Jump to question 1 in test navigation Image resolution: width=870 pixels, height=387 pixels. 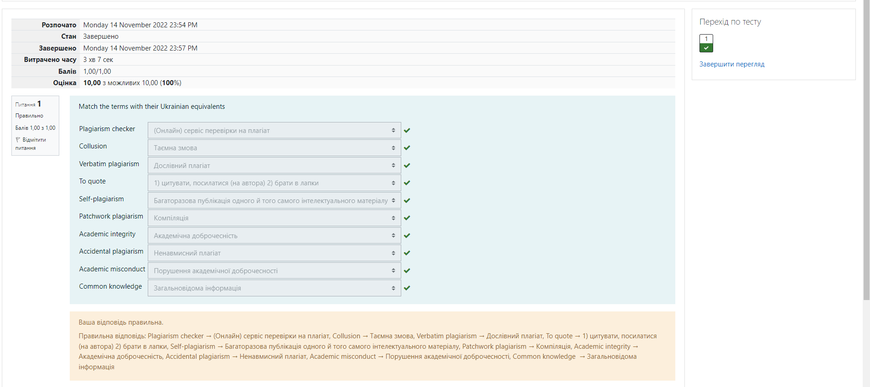coord(706,43)
